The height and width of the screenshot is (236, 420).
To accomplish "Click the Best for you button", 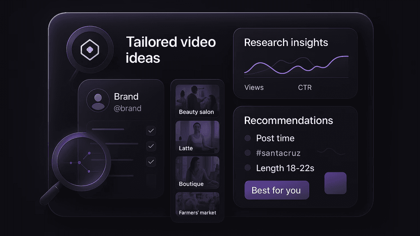I will point(277,190).
